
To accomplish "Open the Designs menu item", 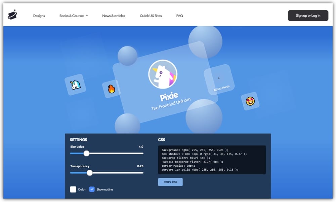I will tap(39, 15).
